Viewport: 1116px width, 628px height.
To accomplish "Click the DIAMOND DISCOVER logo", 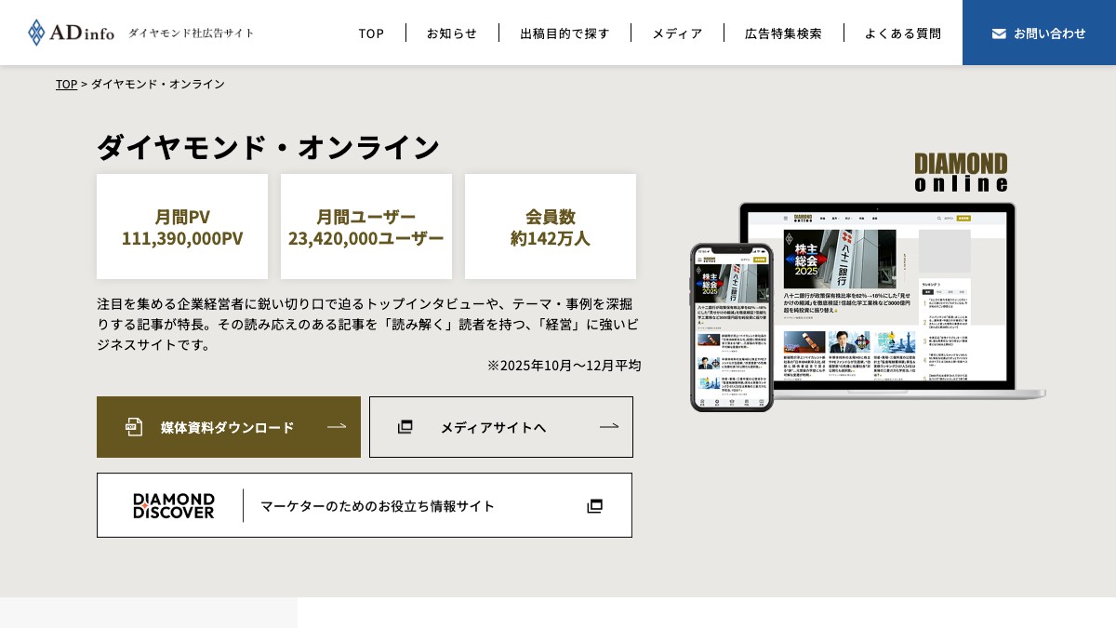I will point(174,505).
